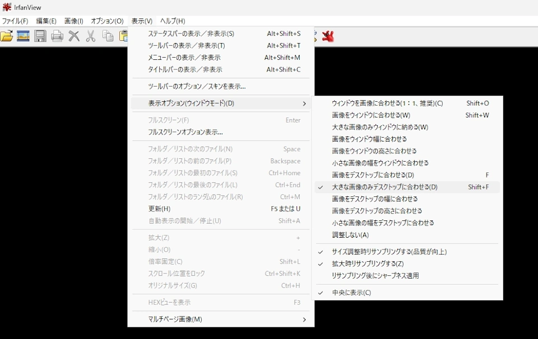538x339 pixels.
Task: Open the ファイル(F) menu
Action: (x=15, y=21)
